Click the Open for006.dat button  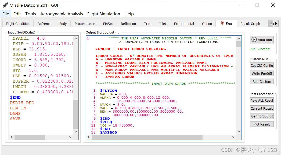(262, 116)
